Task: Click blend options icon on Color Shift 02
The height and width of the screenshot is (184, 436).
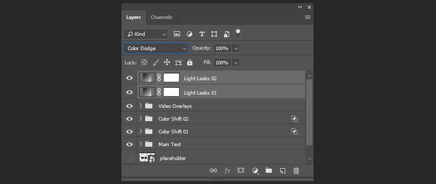Action: pos(294,119)
